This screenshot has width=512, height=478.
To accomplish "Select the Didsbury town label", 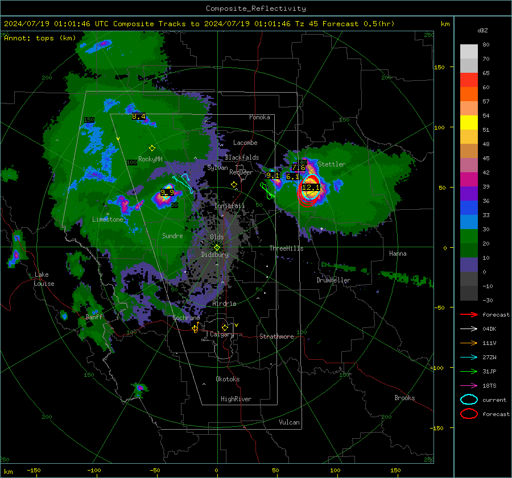I will (x=214, y=255).
